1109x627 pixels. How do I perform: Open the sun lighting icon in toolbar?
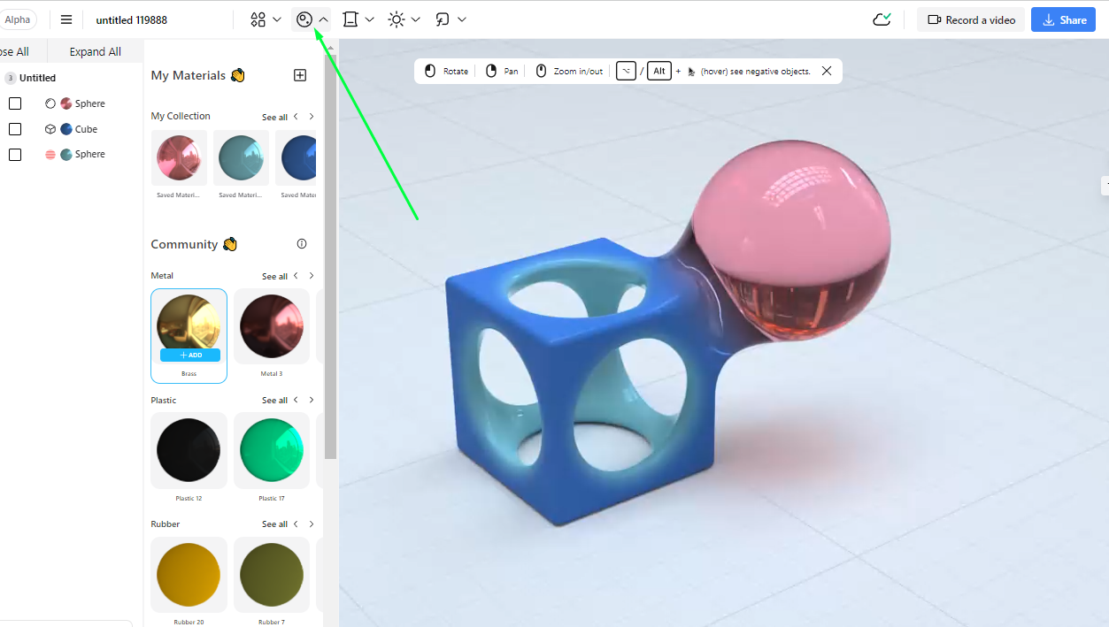[396, 19]
